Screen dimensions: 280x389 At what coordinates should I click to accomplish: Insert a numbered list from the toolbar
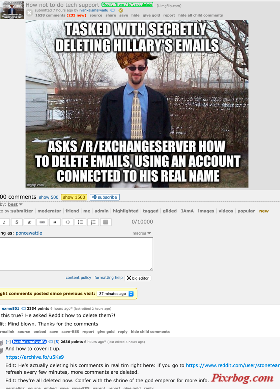93,222
